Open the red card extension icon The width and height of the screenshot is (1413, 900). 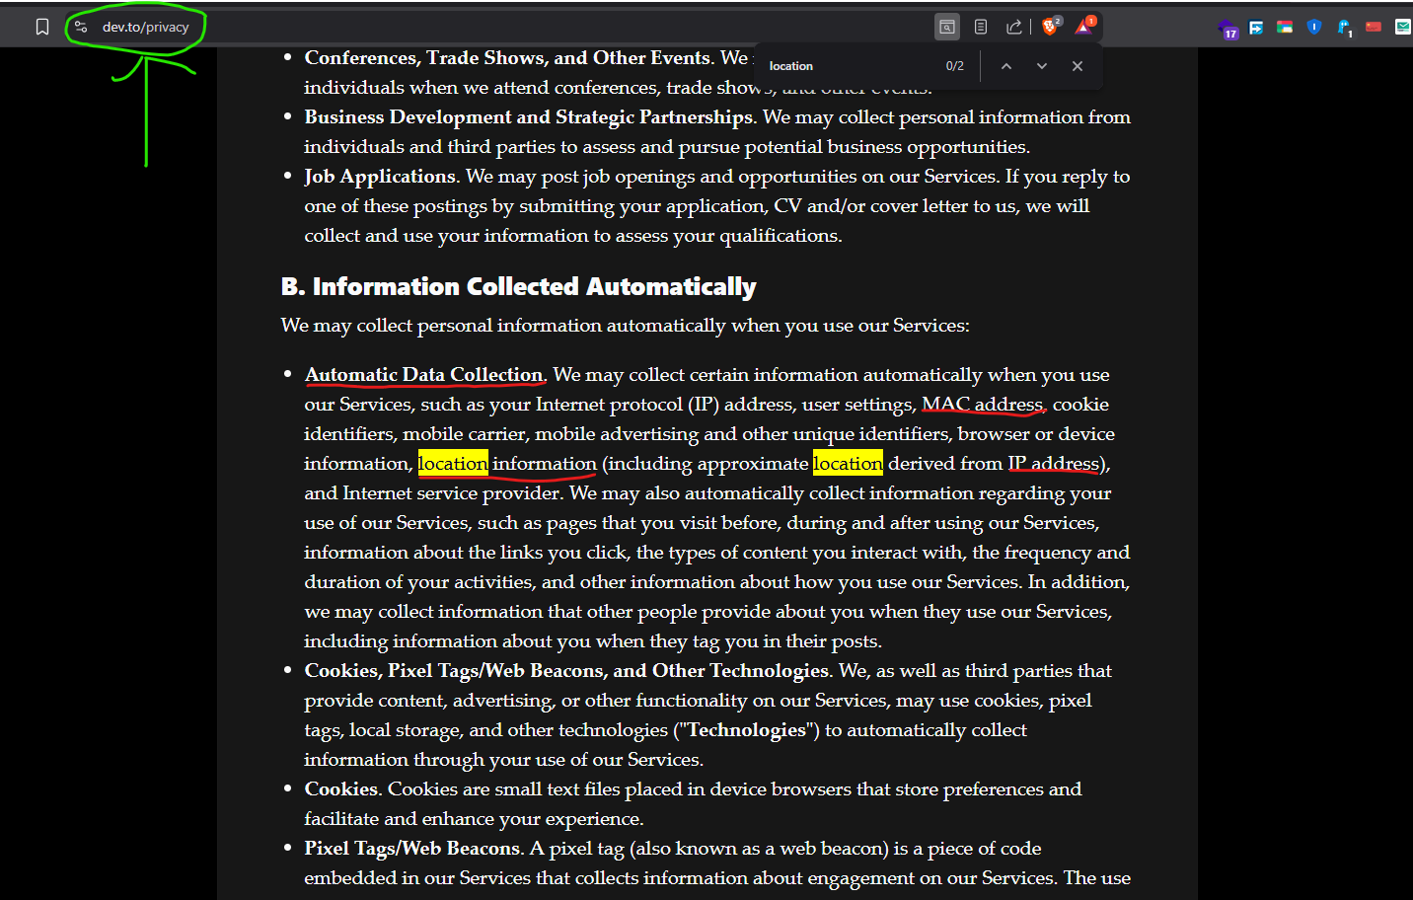1374,27
